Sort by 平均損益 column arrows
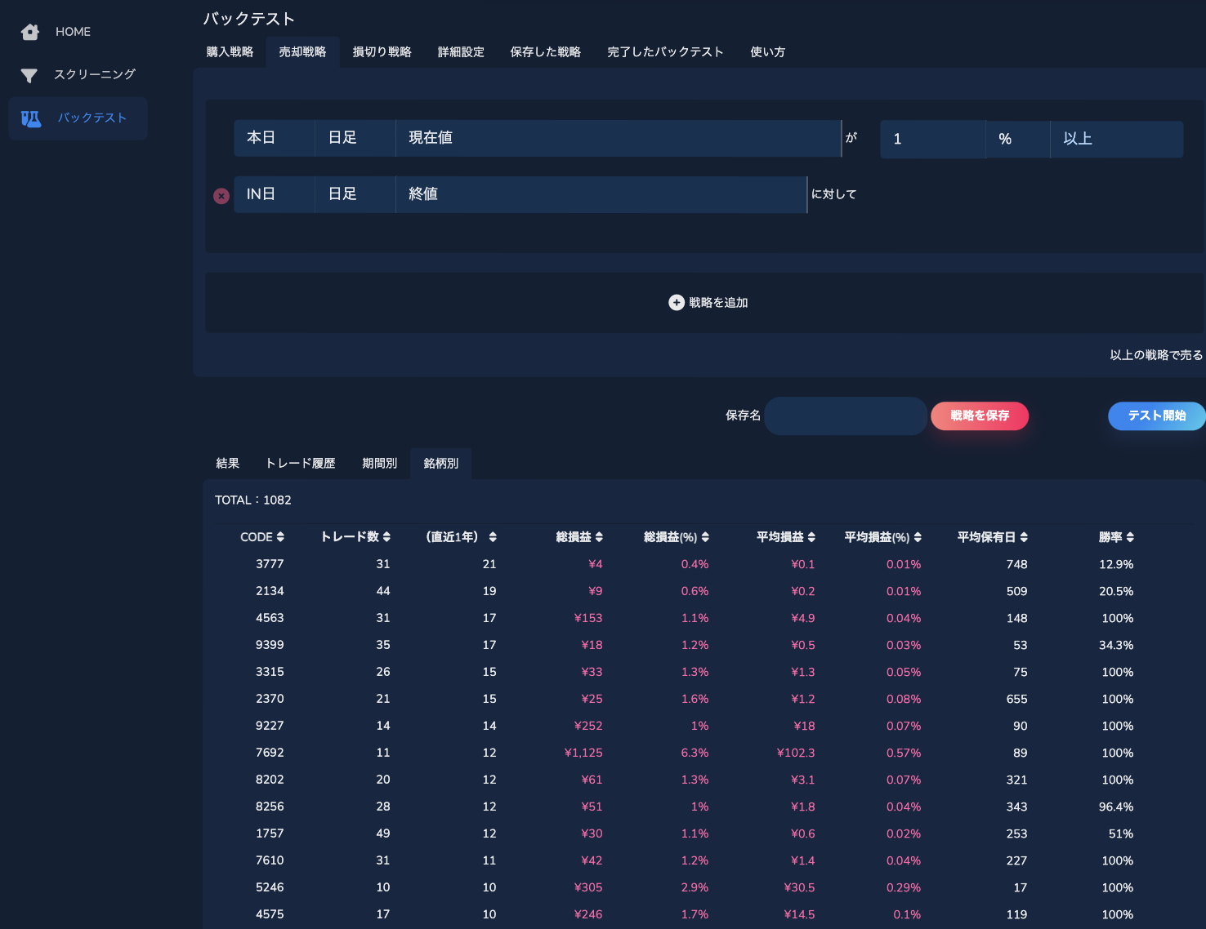 [811, 536]
